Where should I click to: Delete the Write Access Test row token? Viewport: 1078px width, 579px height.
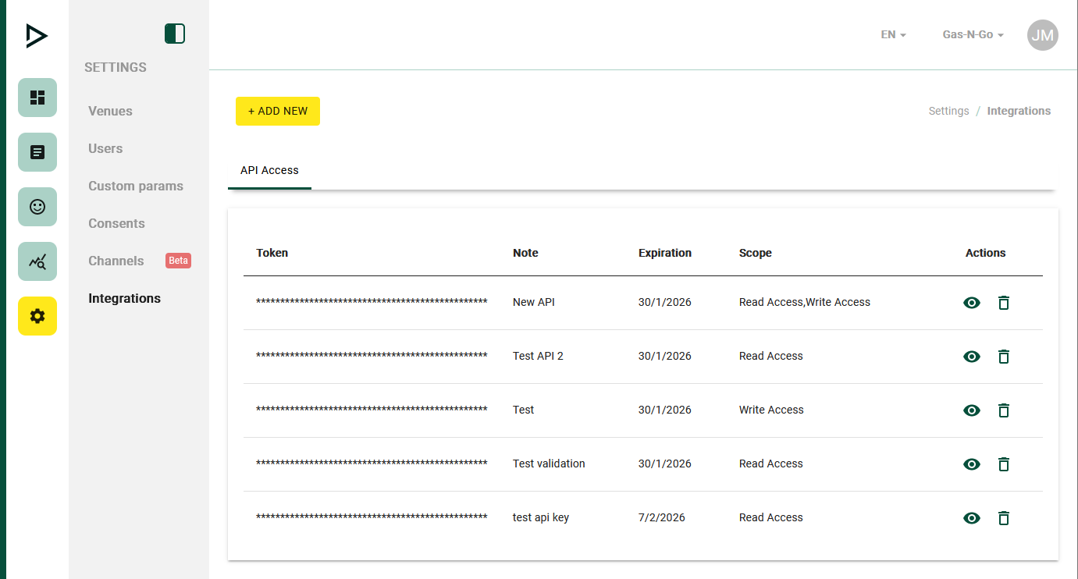click(x=1004, y=410)
